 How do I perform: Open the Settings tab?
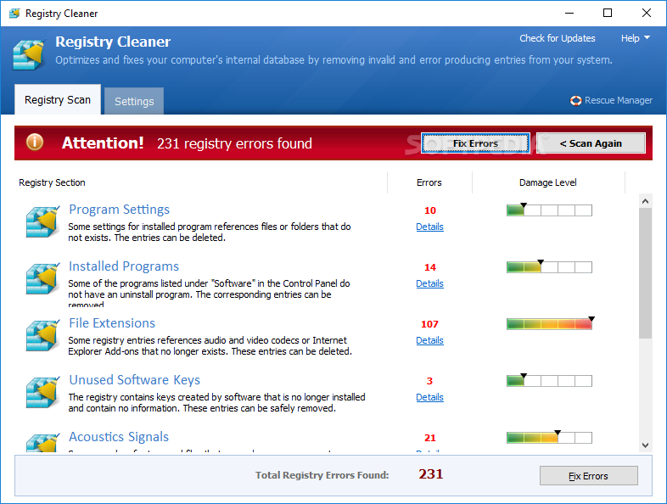pos(134,101)
